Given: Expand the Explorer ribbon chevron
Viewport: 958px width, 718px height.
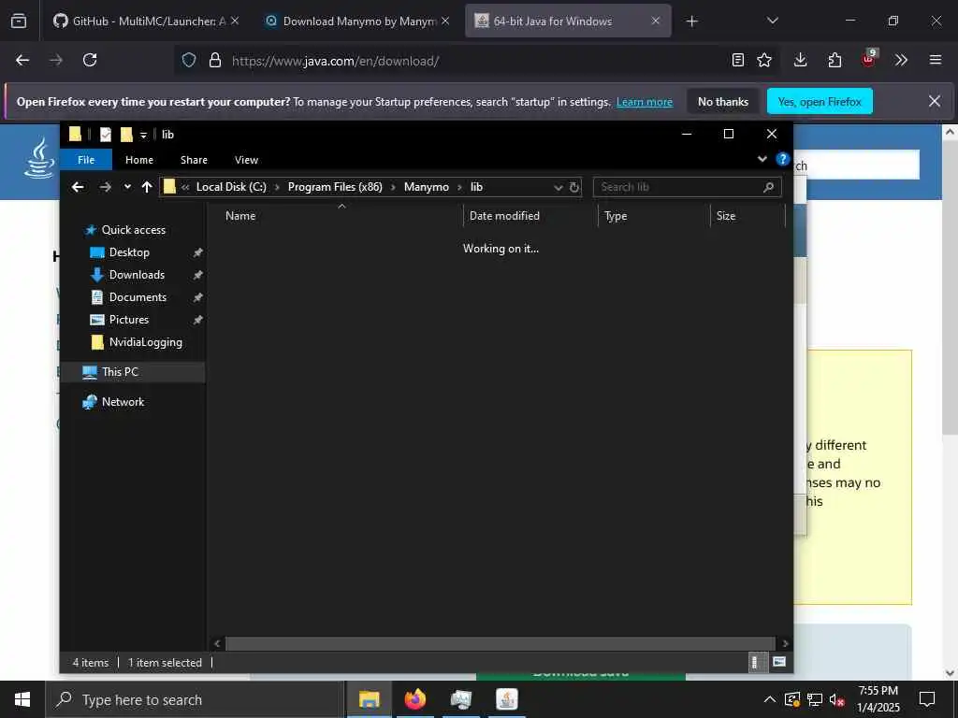Looking at the screenshot, I should click(762, 159).
